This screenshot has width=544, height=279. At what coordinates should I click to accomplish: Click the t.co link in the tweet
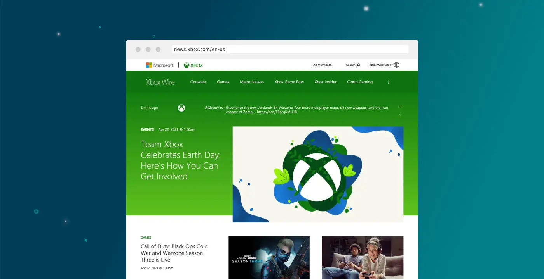(x=277, y=112)
